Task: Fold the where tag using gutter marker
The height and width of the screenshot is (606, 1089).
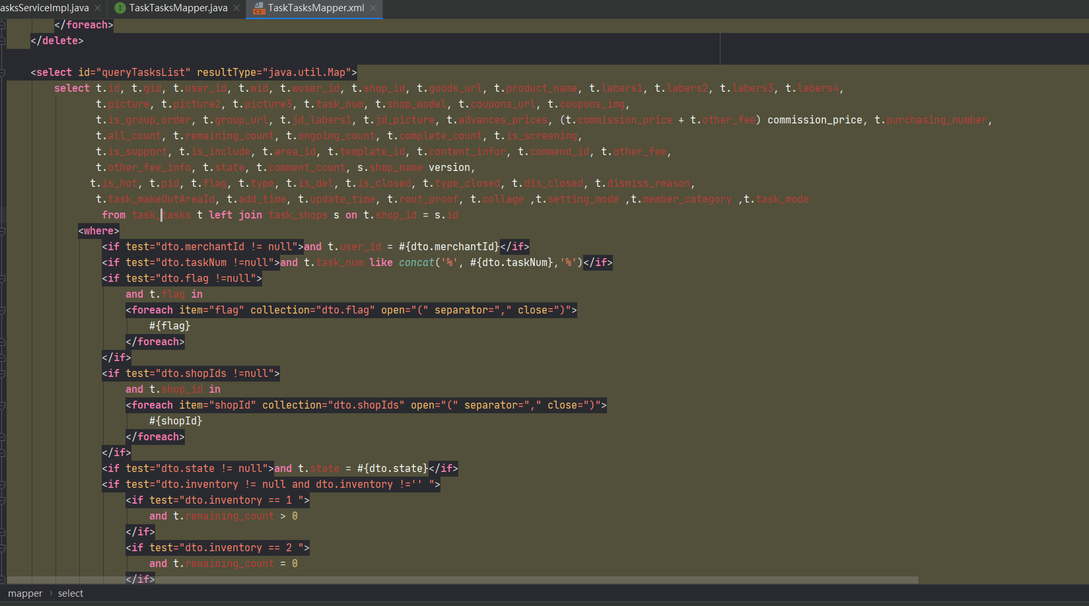Action: [x=3, y=231]
